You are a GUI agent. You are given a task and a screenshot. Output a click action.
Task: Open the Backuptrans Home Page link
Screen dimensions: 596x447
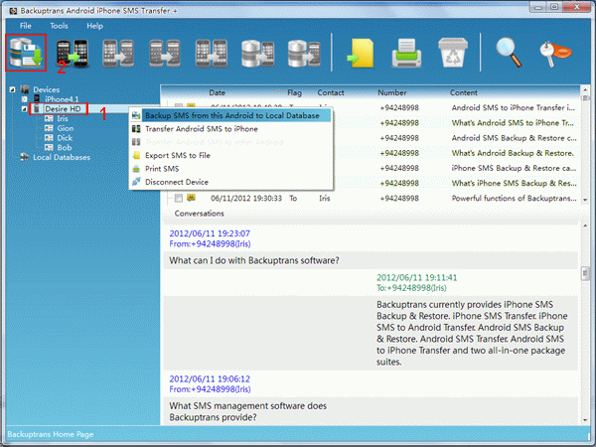pyautogui.click(x=51, y=434)
